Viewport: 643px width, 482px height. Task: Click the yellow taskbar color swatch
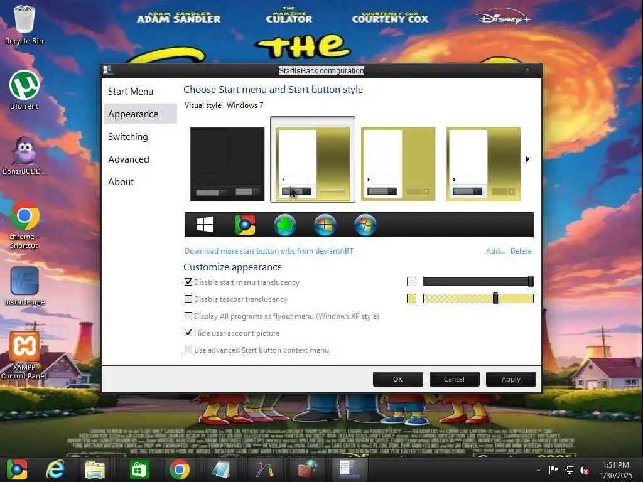tap(411, 298)
